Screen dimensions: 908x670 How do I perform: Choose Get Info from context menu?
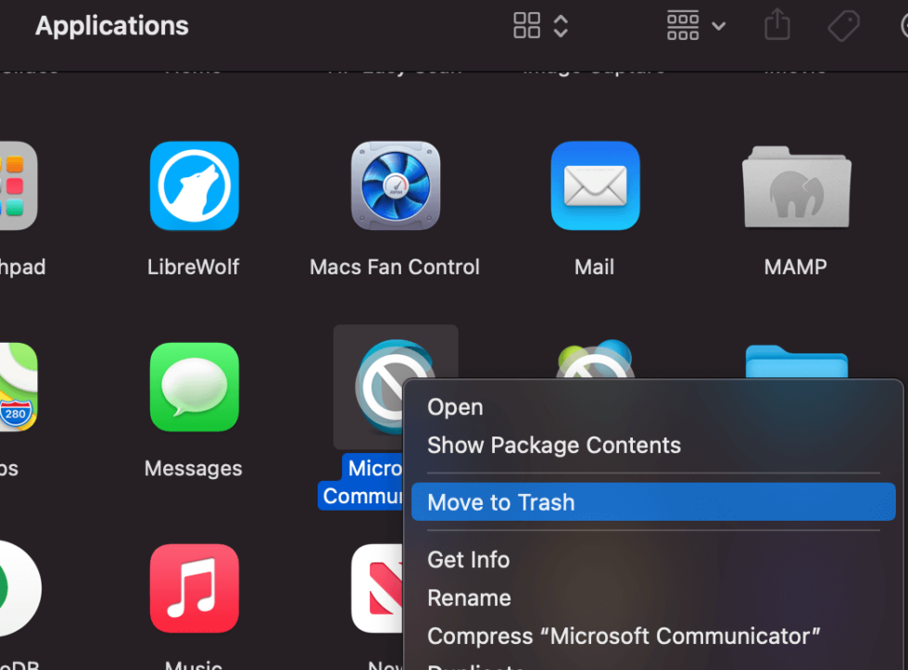(468, 560)
